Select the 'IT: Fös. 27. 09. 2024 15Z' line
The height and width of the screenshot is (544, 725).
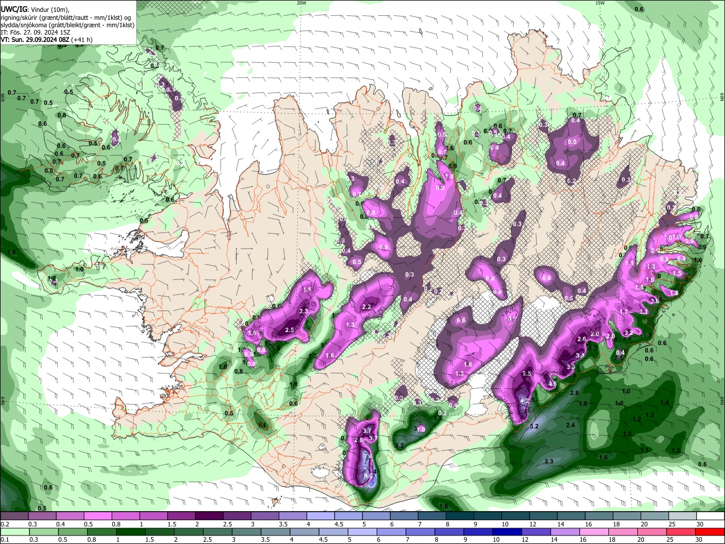[36, 32]
